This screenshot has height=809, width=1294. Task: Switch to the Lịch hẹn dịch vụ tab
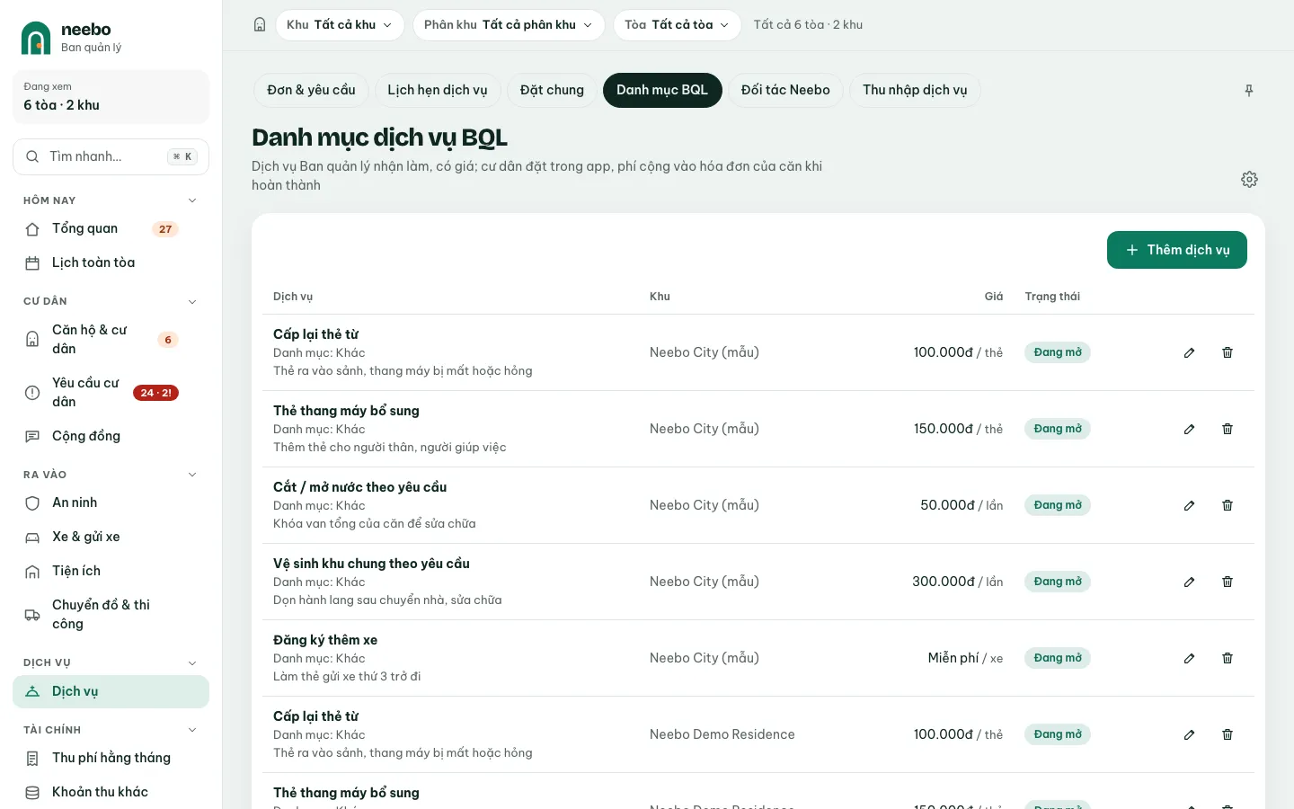click(438, 90)
